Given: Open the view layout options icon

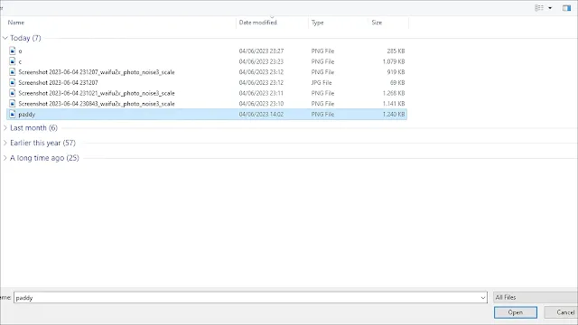Looking at the screenshot, I should coord(539,8).
